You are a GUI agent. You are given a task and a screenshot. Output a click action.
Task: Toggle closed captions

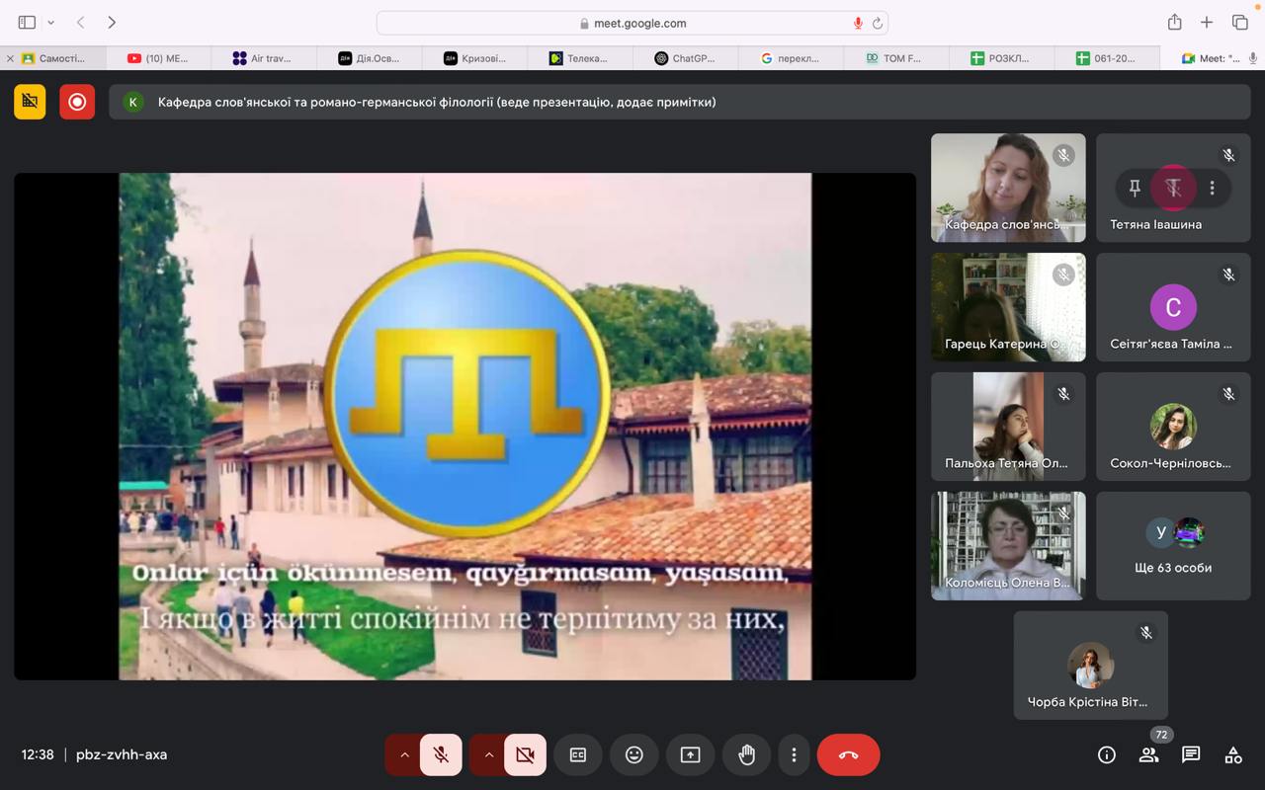pos(578,754)
